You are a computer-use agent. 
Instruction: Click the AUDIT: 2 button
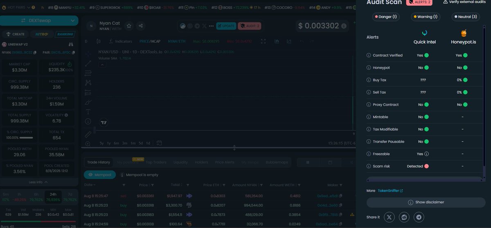coord(249,26)
